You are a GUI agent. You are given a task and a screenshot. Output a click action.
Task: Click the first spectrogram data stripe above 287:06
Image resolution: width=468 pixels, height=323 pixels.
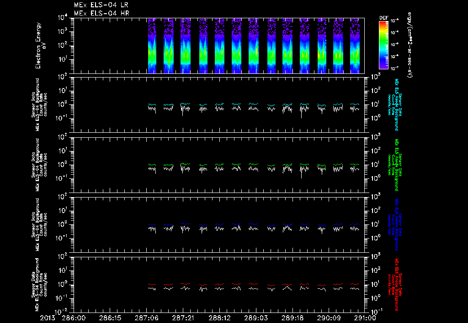(152, 46)
